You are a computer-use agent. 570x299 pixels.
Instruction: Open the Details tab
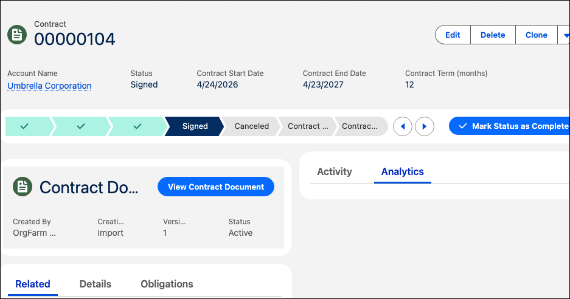pos(96,284)
